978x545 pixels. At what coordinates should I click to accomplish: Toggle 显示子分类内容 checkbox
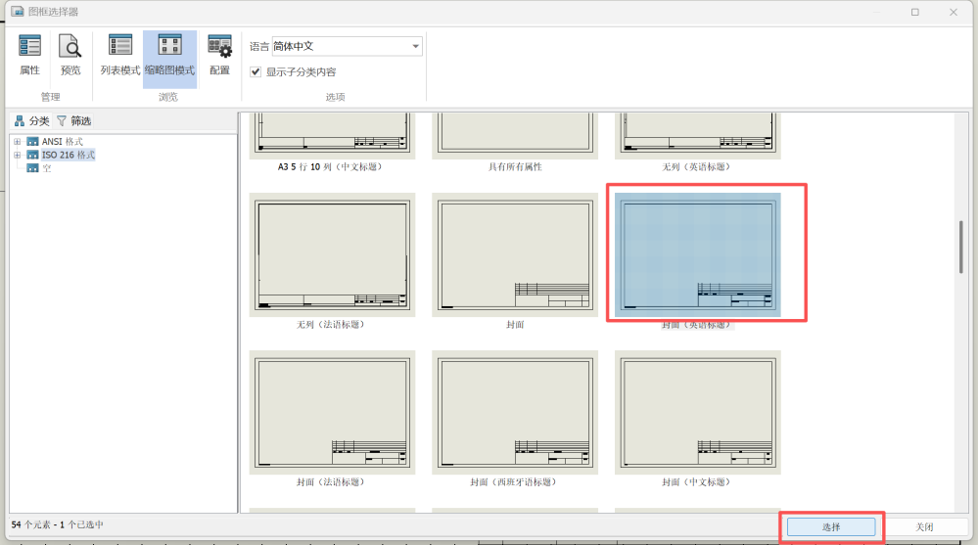pos(256,71)
